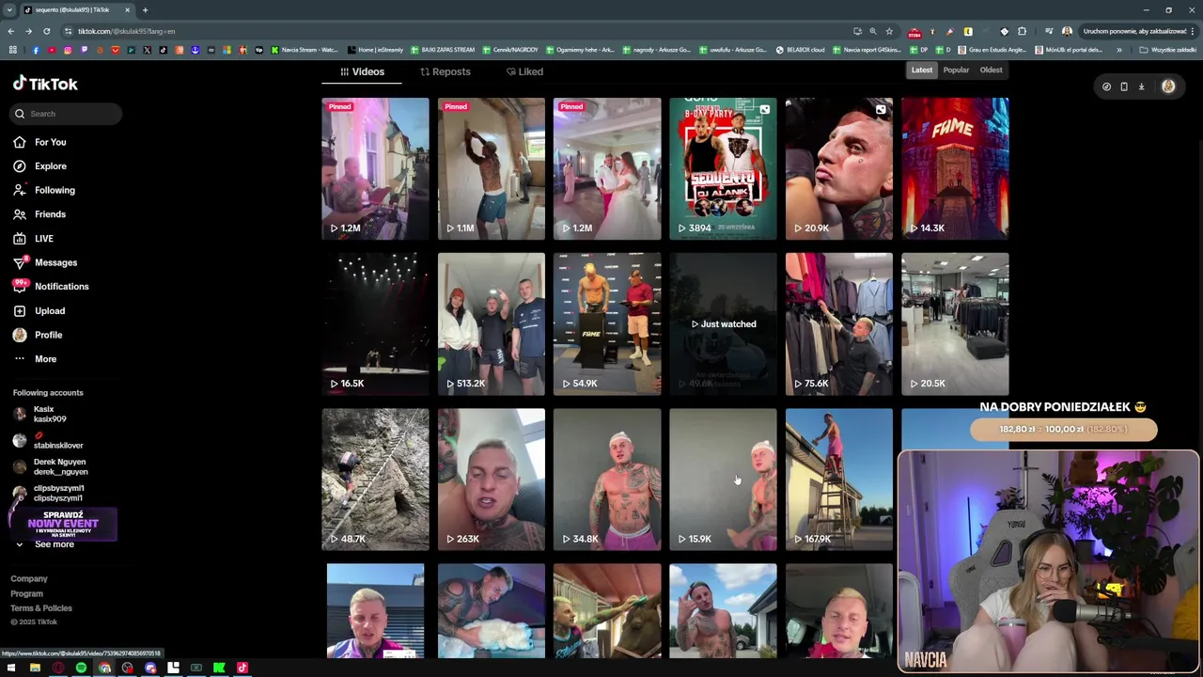The image size is (1203, 677).
Task: Bookmark this page with the star icon
Action: point(889,31)
